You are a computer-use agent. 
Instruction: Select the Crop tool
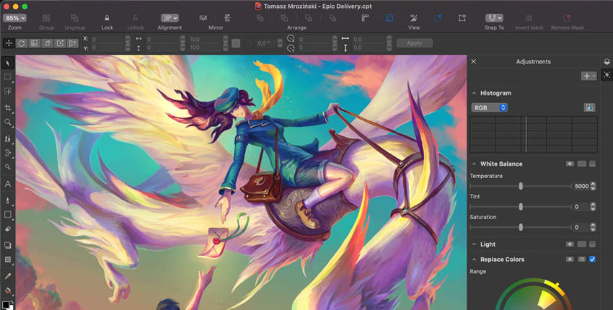coord(8,107)
